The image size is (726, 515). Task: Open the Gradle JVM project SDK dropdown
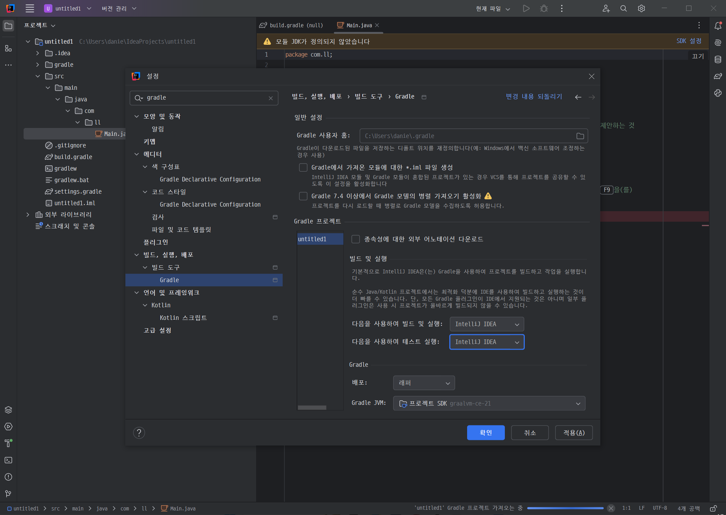[x=489, y=403]
